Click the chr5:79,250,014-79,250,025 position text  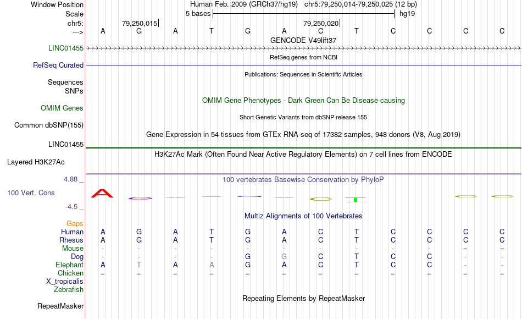[x=360, y=4]
